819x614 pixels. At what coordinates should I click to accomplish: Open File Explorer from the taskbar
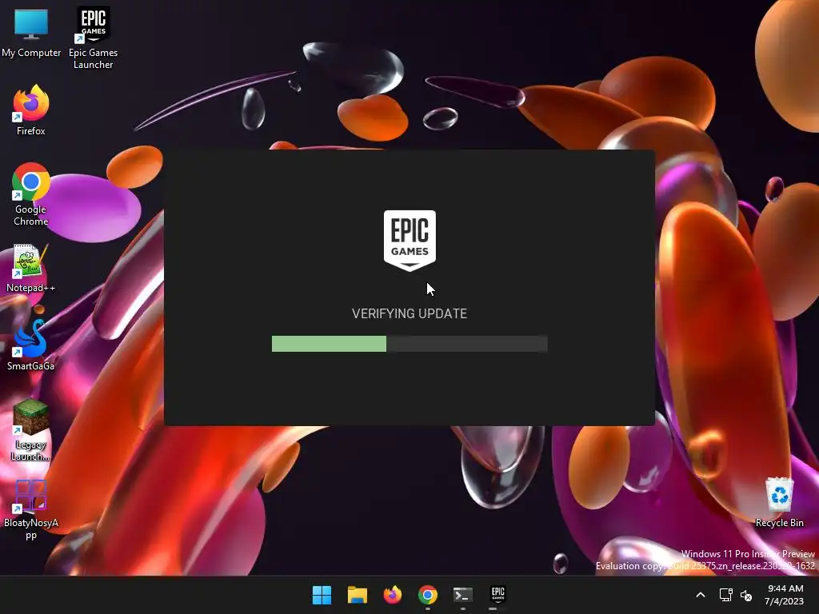click(x=358, y=595)
